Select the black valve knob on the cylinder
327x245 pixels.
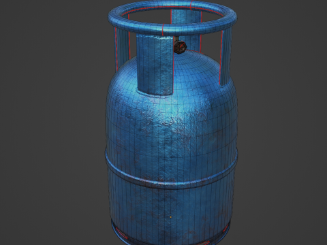[180, 48]
